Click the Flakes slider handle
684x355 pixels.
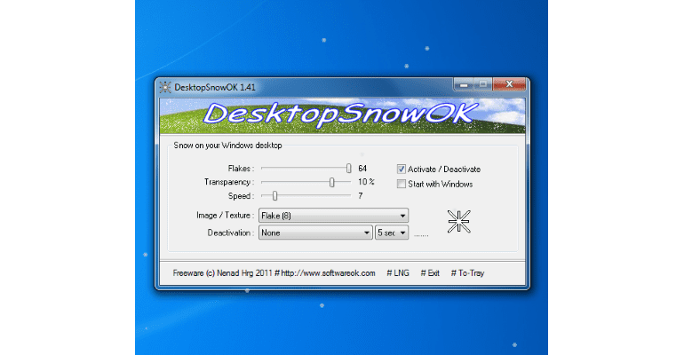[x=348, y=168]
